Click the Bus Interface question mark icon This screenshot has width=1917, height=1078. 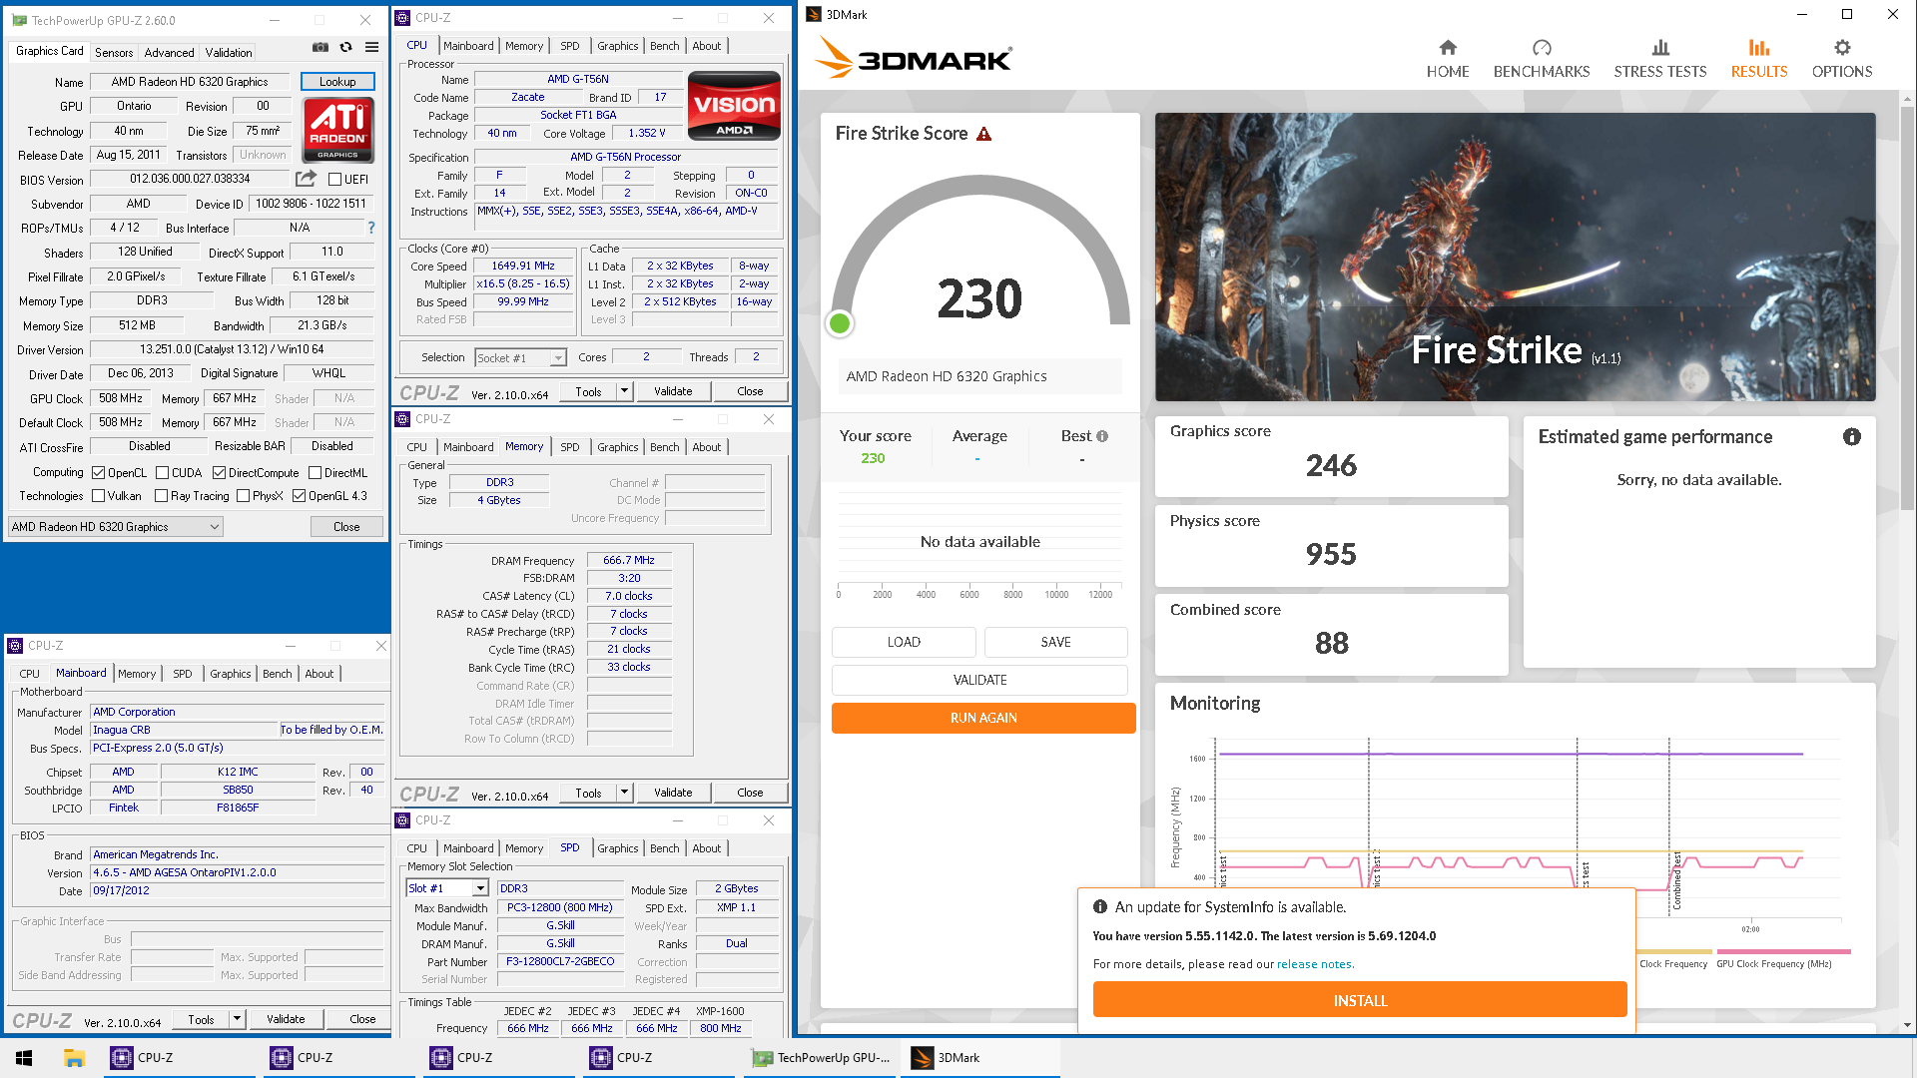371,228
